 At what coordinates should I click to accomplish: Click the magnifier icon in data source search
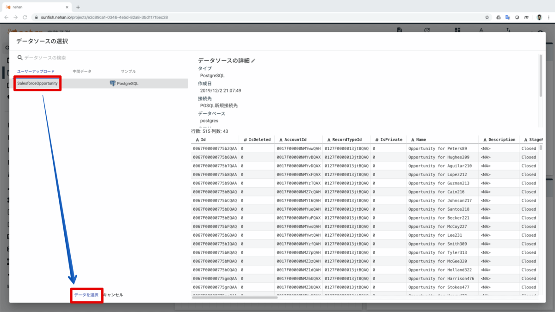(20, 58)
